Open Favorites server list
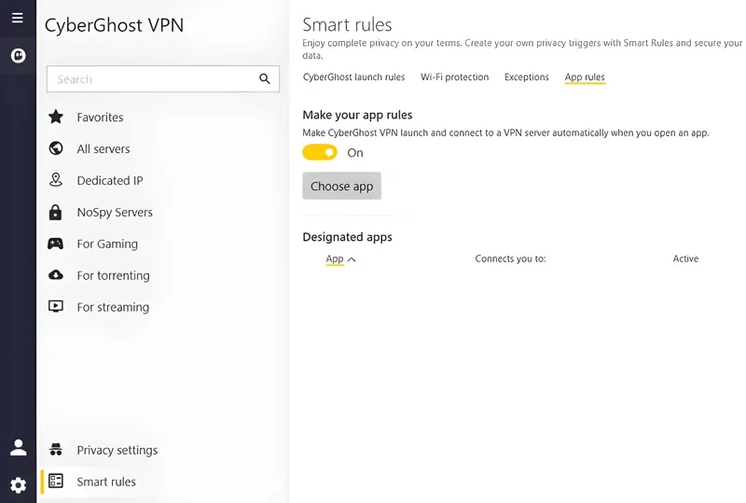The width and height of the screenshot is (746, 503). tap(100, 118)
